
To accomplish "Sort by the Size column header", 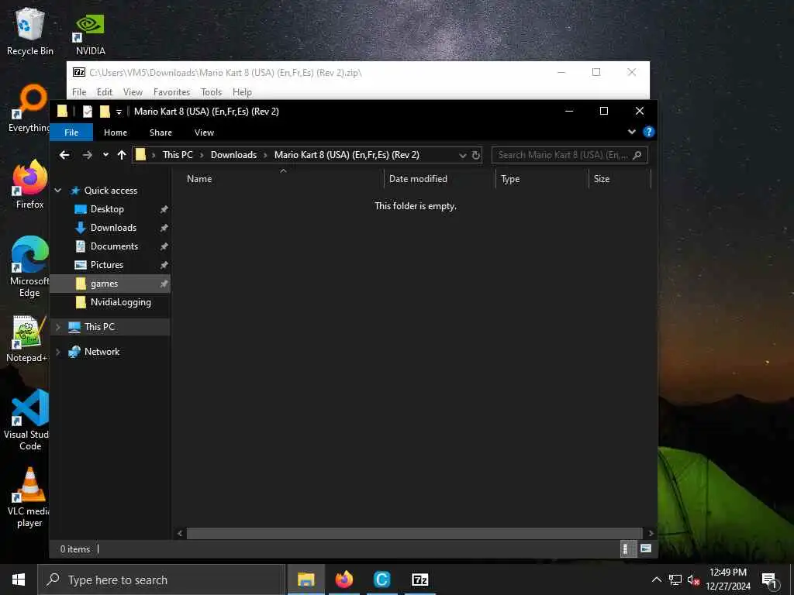I will tap(620, 179).
